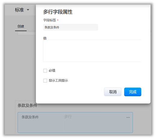This screenshot has height=139, width=156.
Task: Tick the 显示工具提示 checkbox
Action: (45, 81)
